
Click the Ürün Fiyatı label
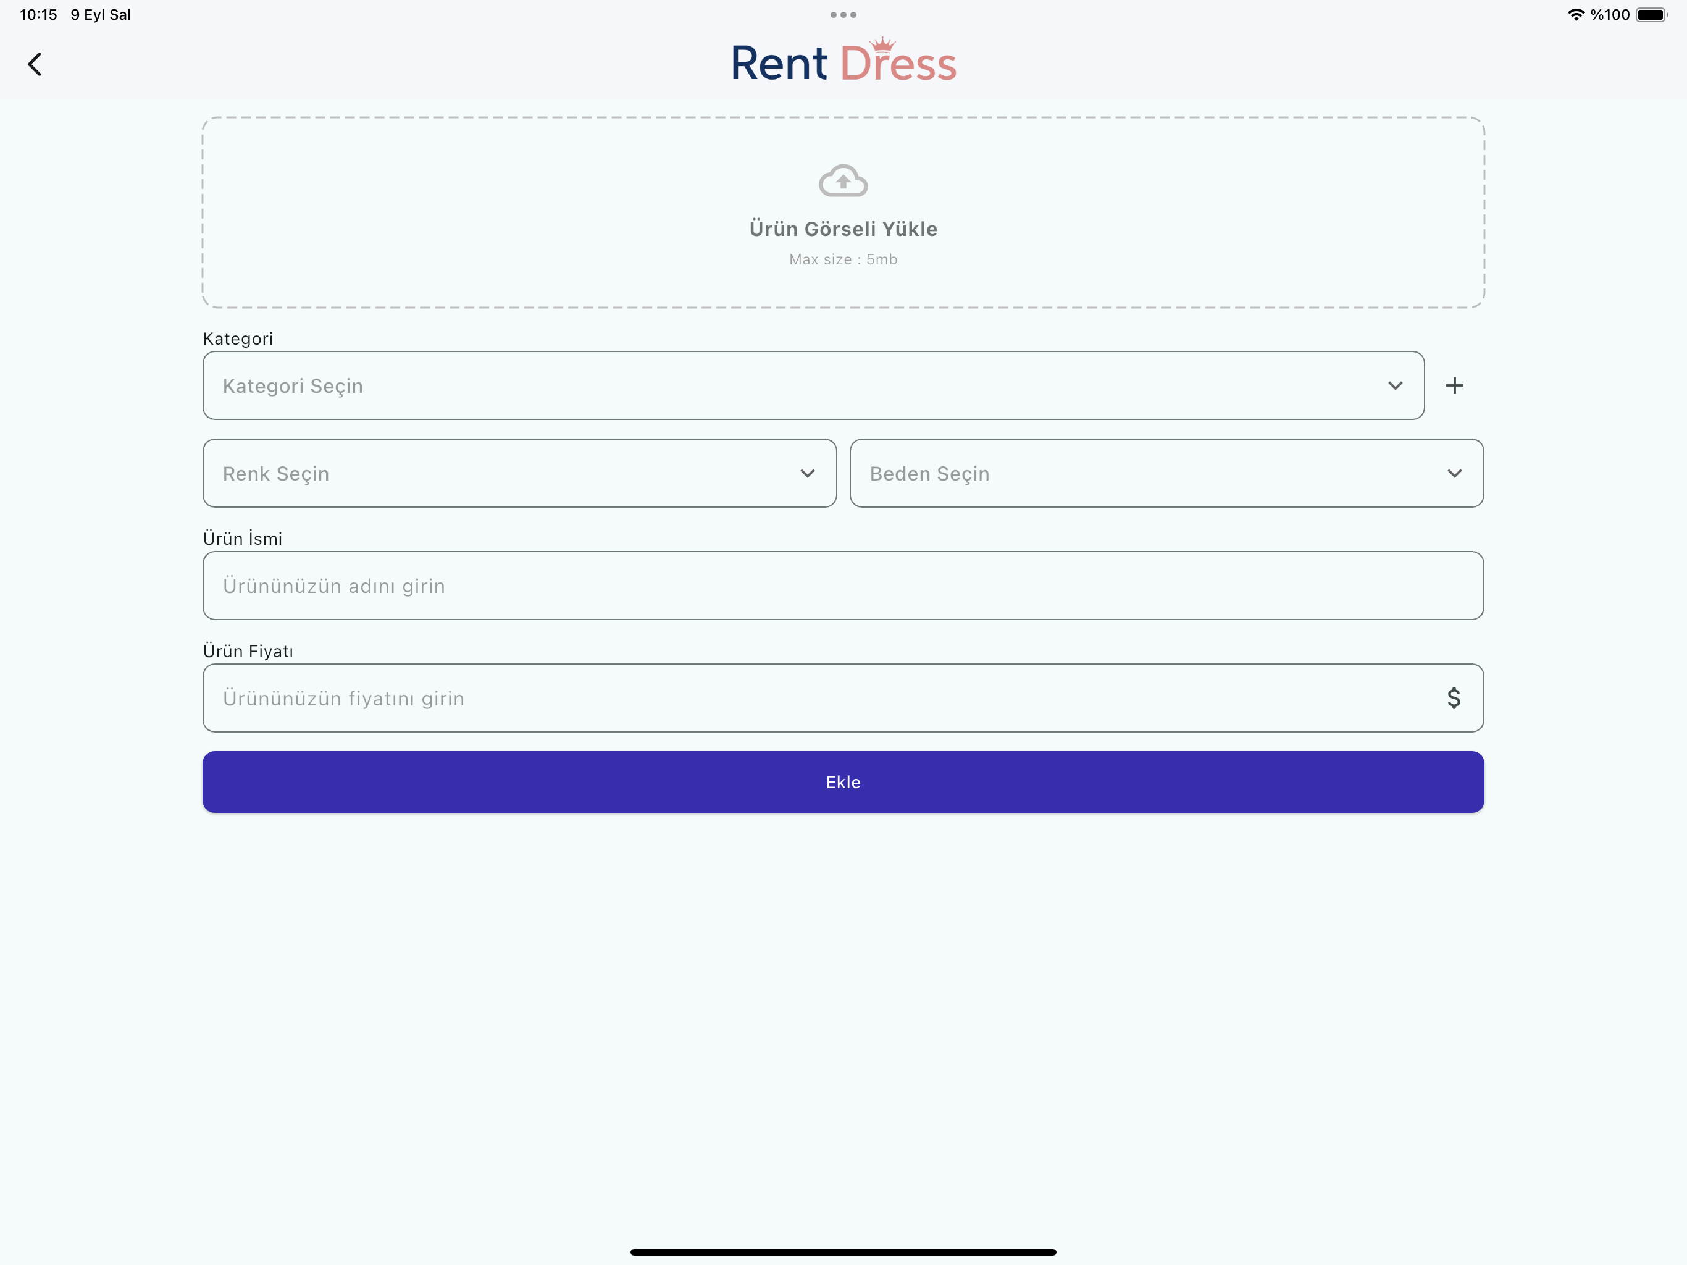(x=248, y=651)
